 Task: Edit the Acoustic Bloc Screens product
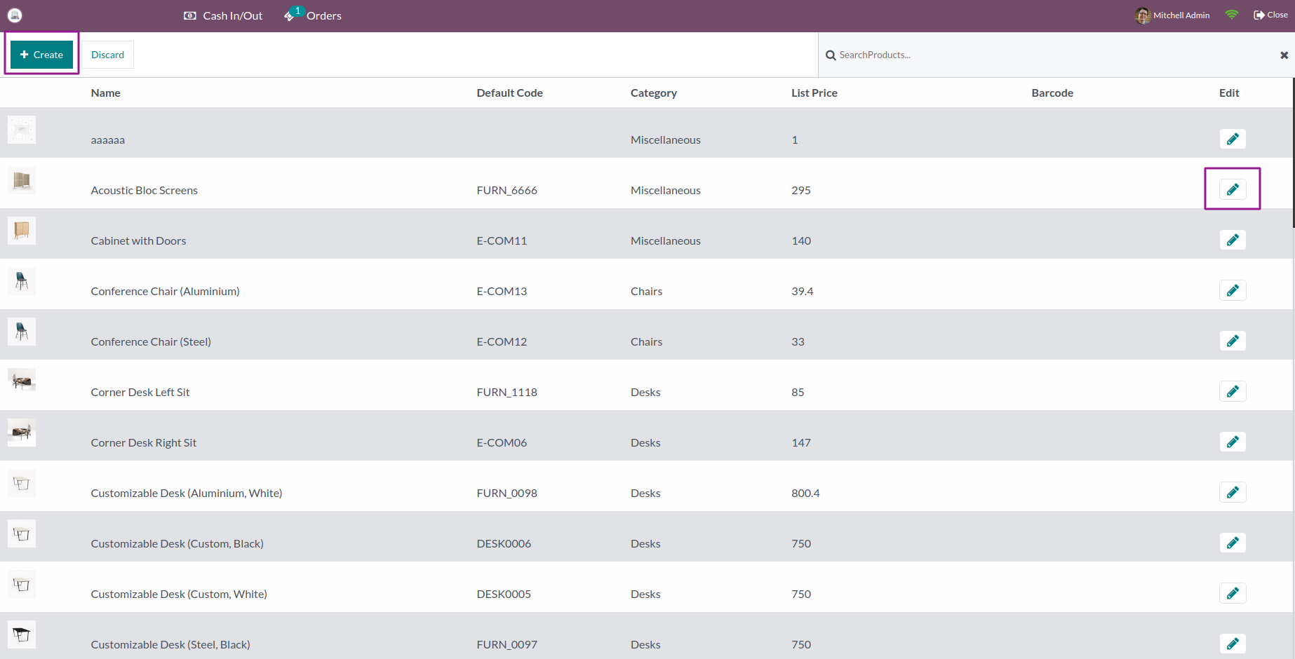pyautogui.click(x=1233, y=189)
